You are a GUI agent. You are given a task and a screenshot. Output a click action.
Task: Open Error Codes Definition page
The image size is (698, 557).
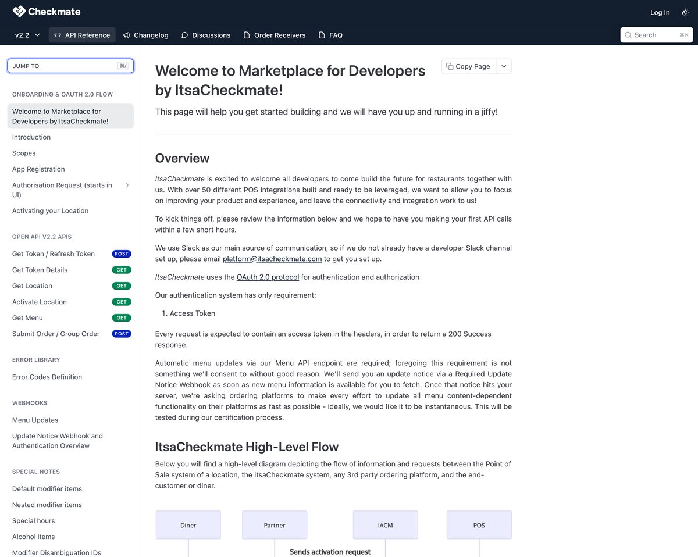pyautogui.click(x=47, y=377)
